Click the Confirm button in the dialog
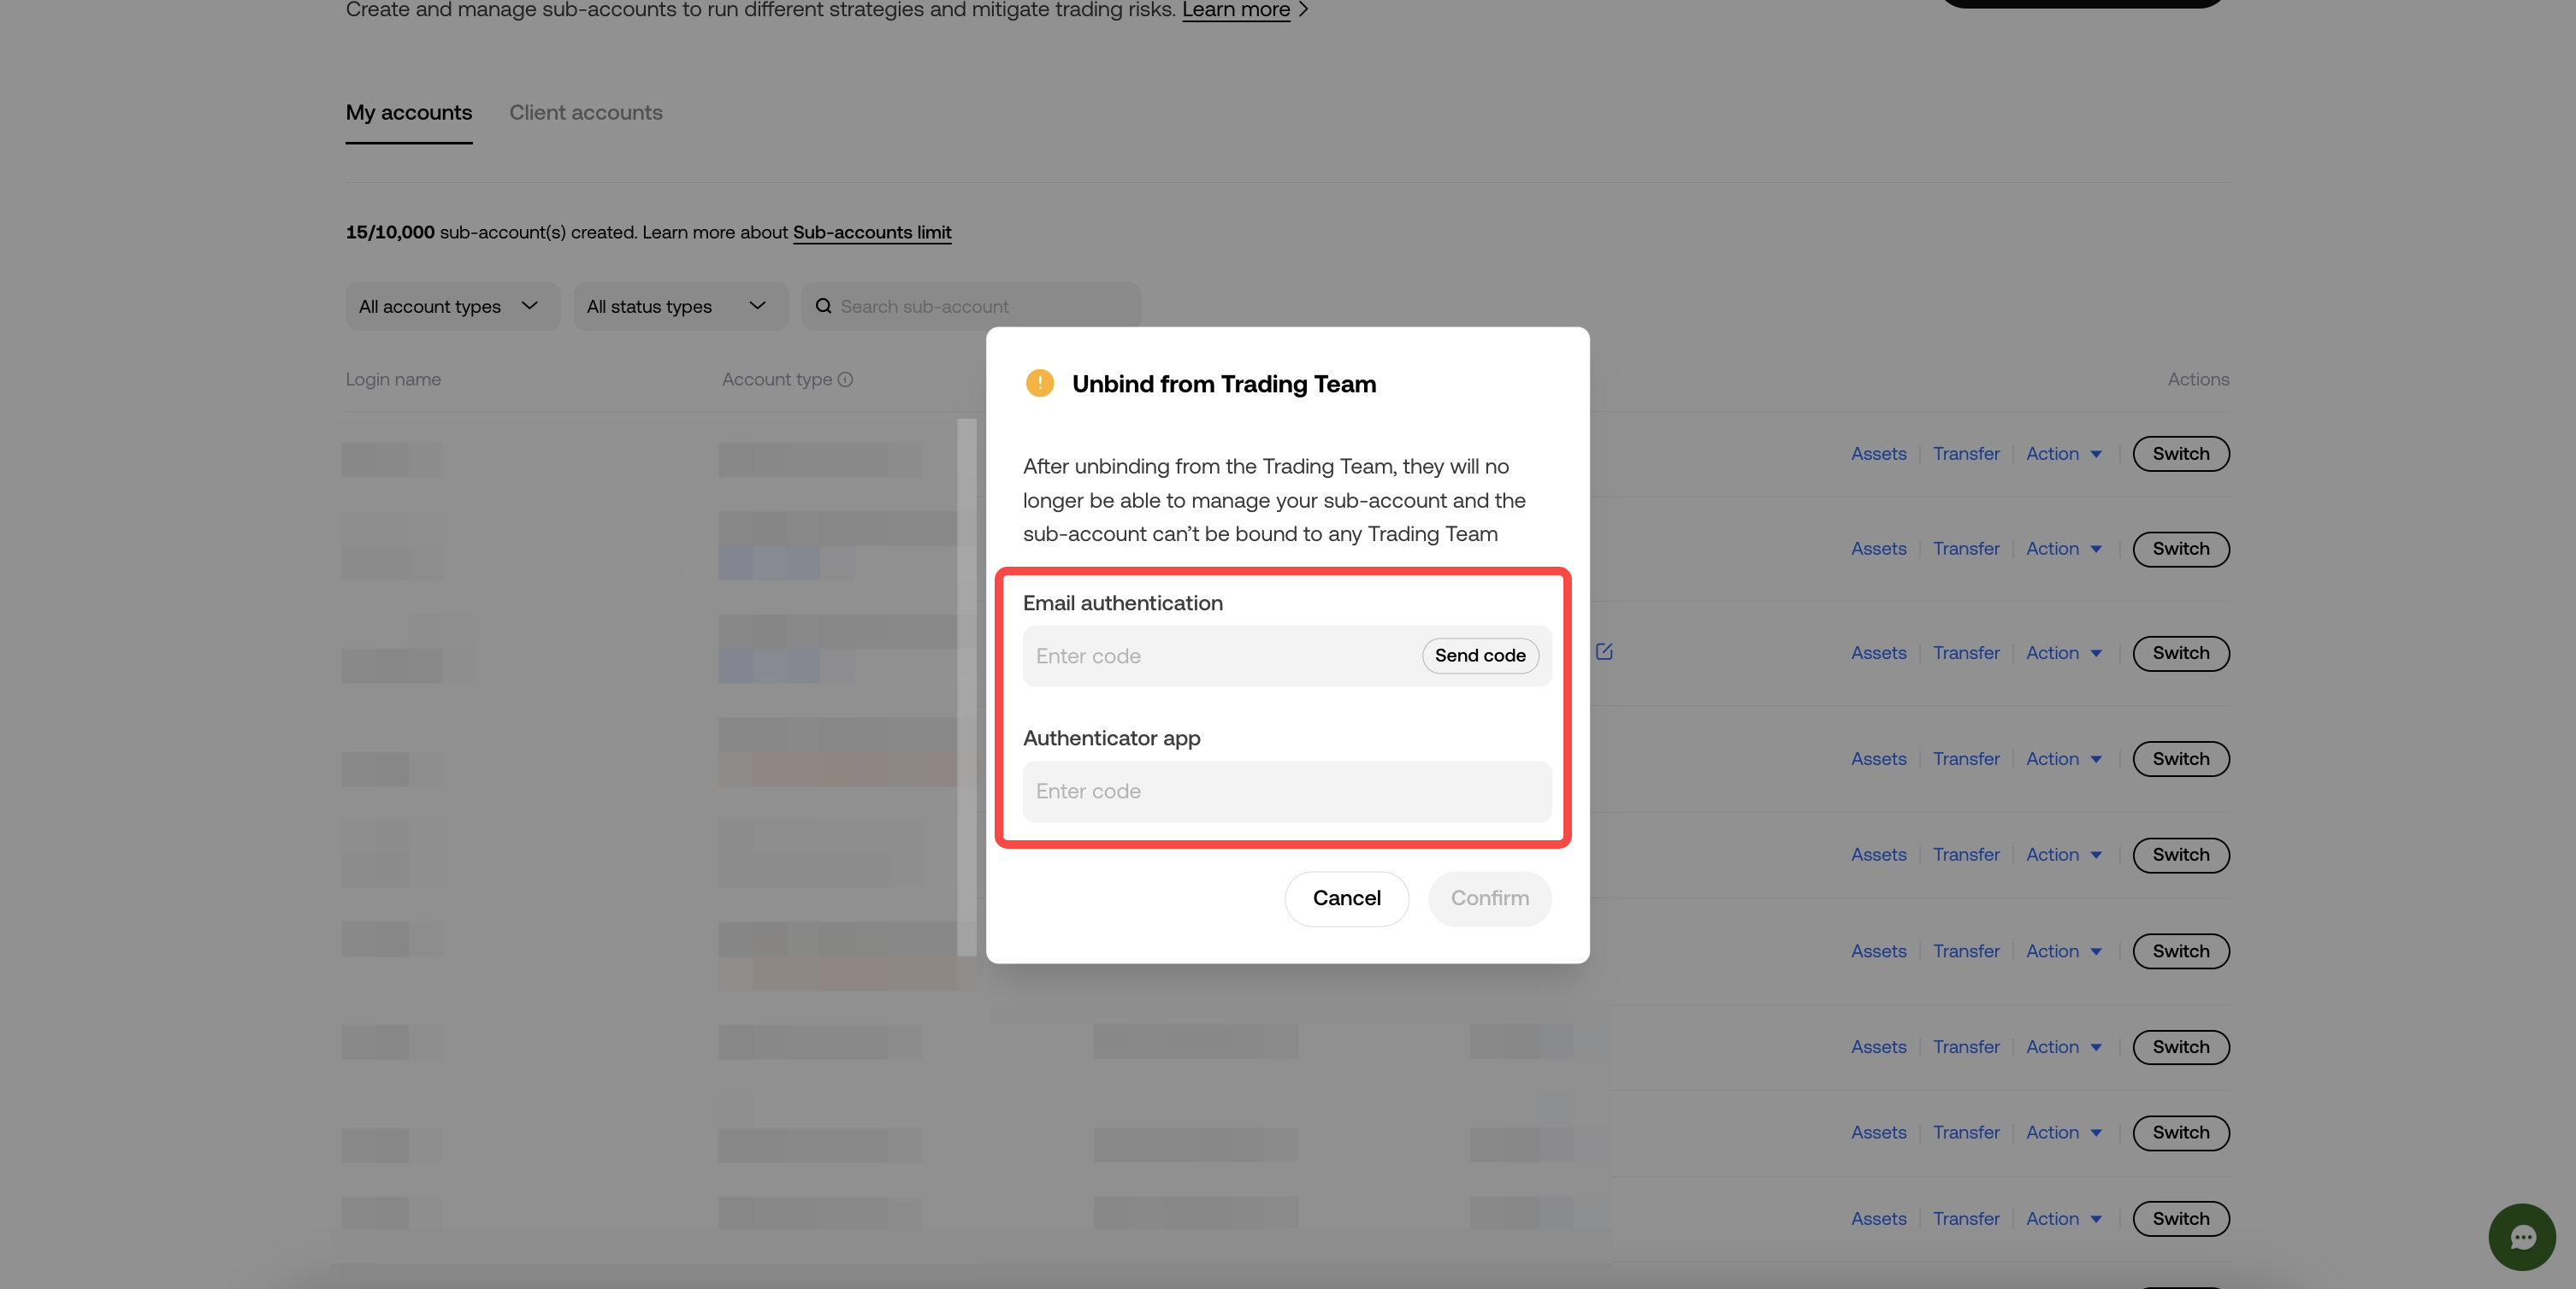 [x=1490, y=898]
